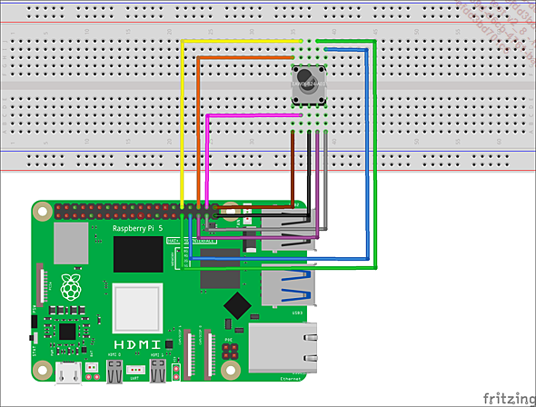Click the USB-C power connector

tap(69, 373)
